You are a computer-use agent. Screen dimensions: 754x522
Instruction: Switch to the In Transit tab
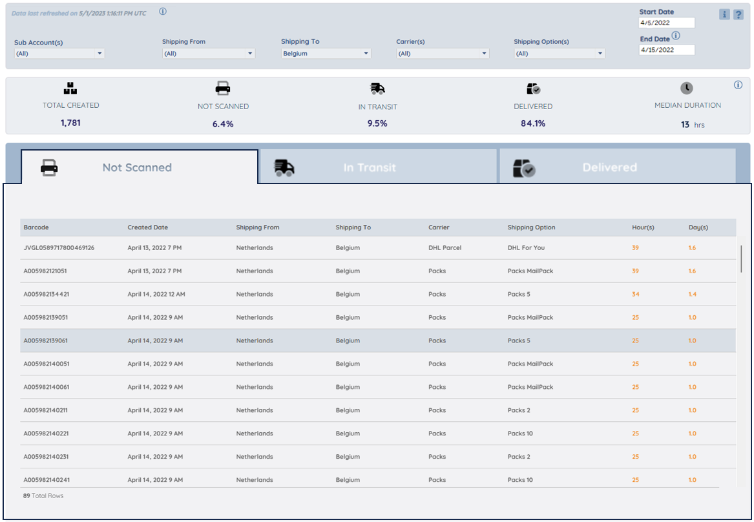[378, 167]
